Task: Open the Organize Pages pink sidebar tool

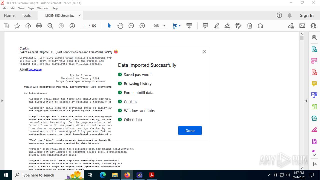Action: (314, 60)
